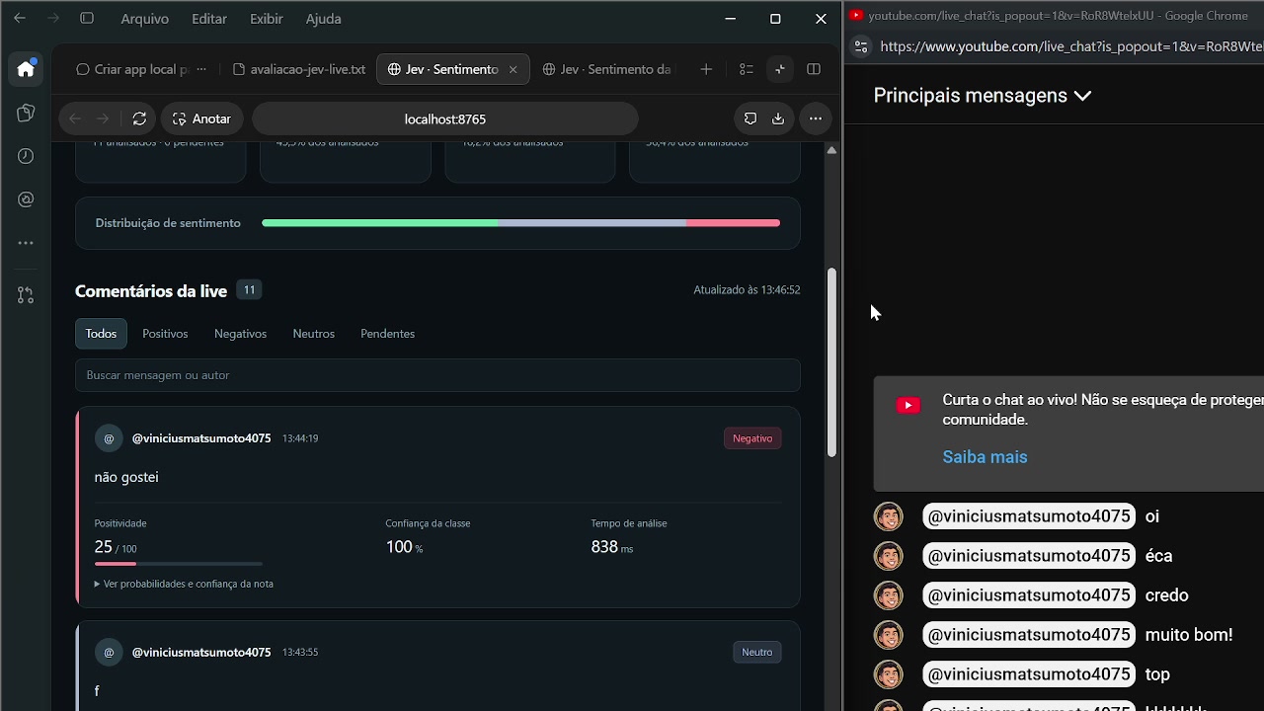The width and height of the screenshot is (1264, 711).
Task: Open the Ajuda menu
Action: pos(324,19)
